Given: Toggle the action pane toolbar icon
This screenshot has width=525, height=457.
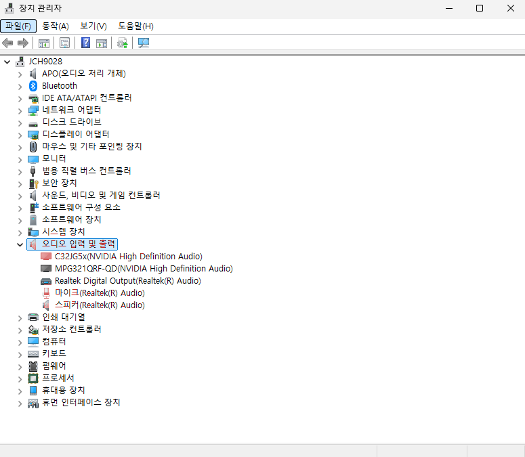Looking at the screenshot, I should coord(102,43).
